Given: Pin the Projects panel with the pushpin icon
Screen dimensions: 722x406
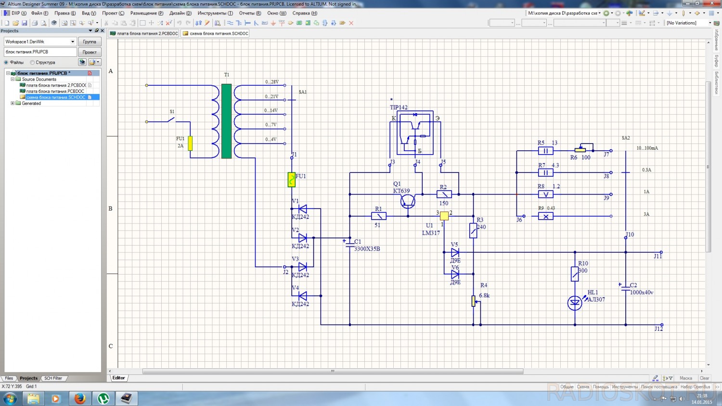Looking at the screenshot, I should (x=96, y=30).
